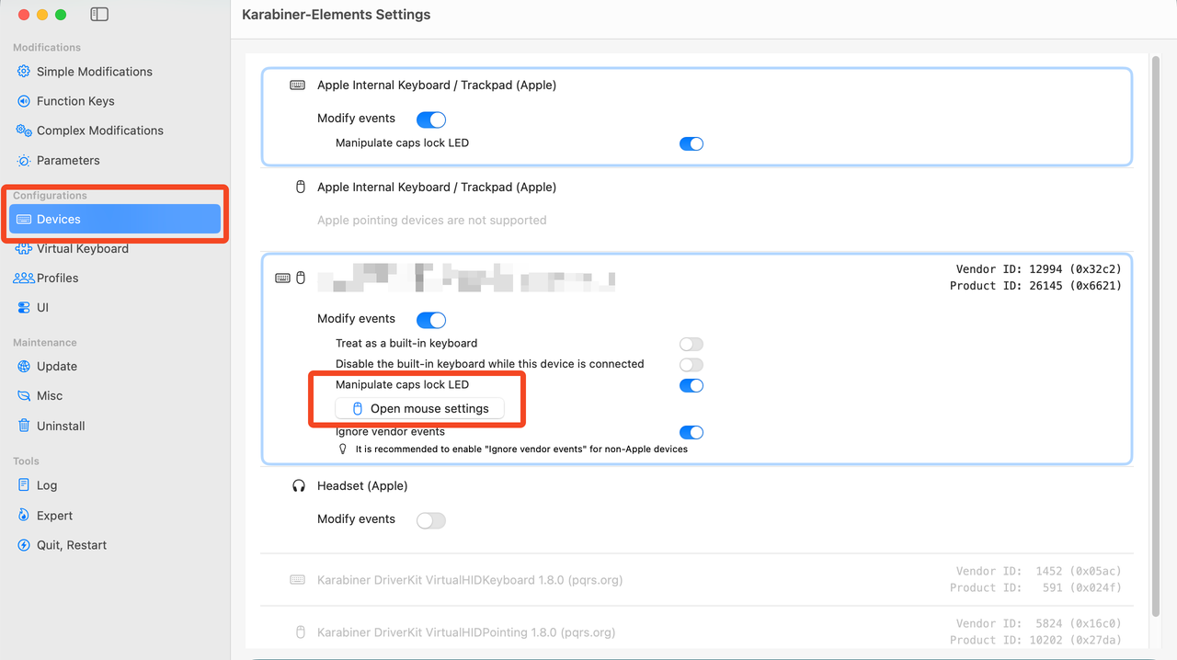Image resolution: width=1177 pixels, height=660 pixels.
Task: Toggle Disable built-in keyboard while connected
Action: point(691,365)
